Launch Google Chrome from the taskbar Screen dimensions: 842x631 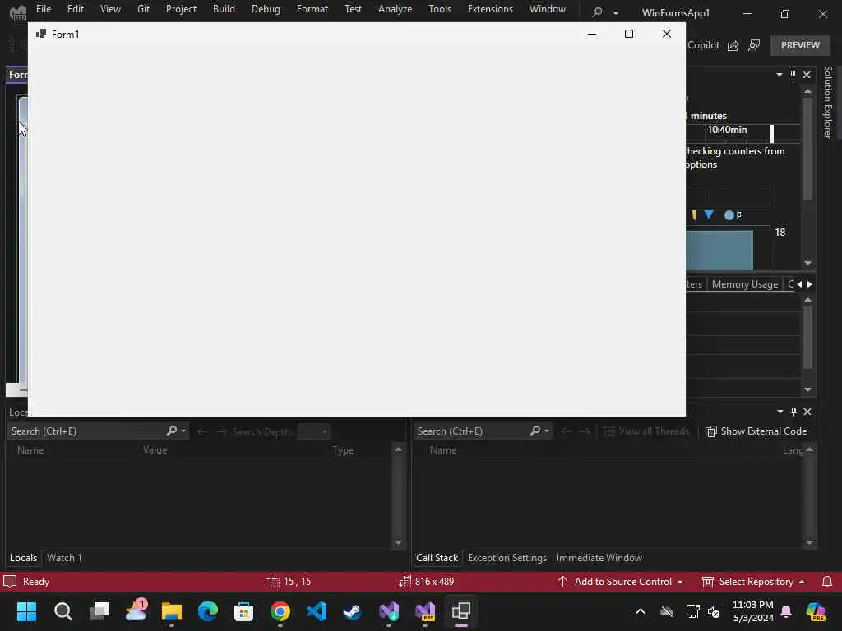[280, 611]
